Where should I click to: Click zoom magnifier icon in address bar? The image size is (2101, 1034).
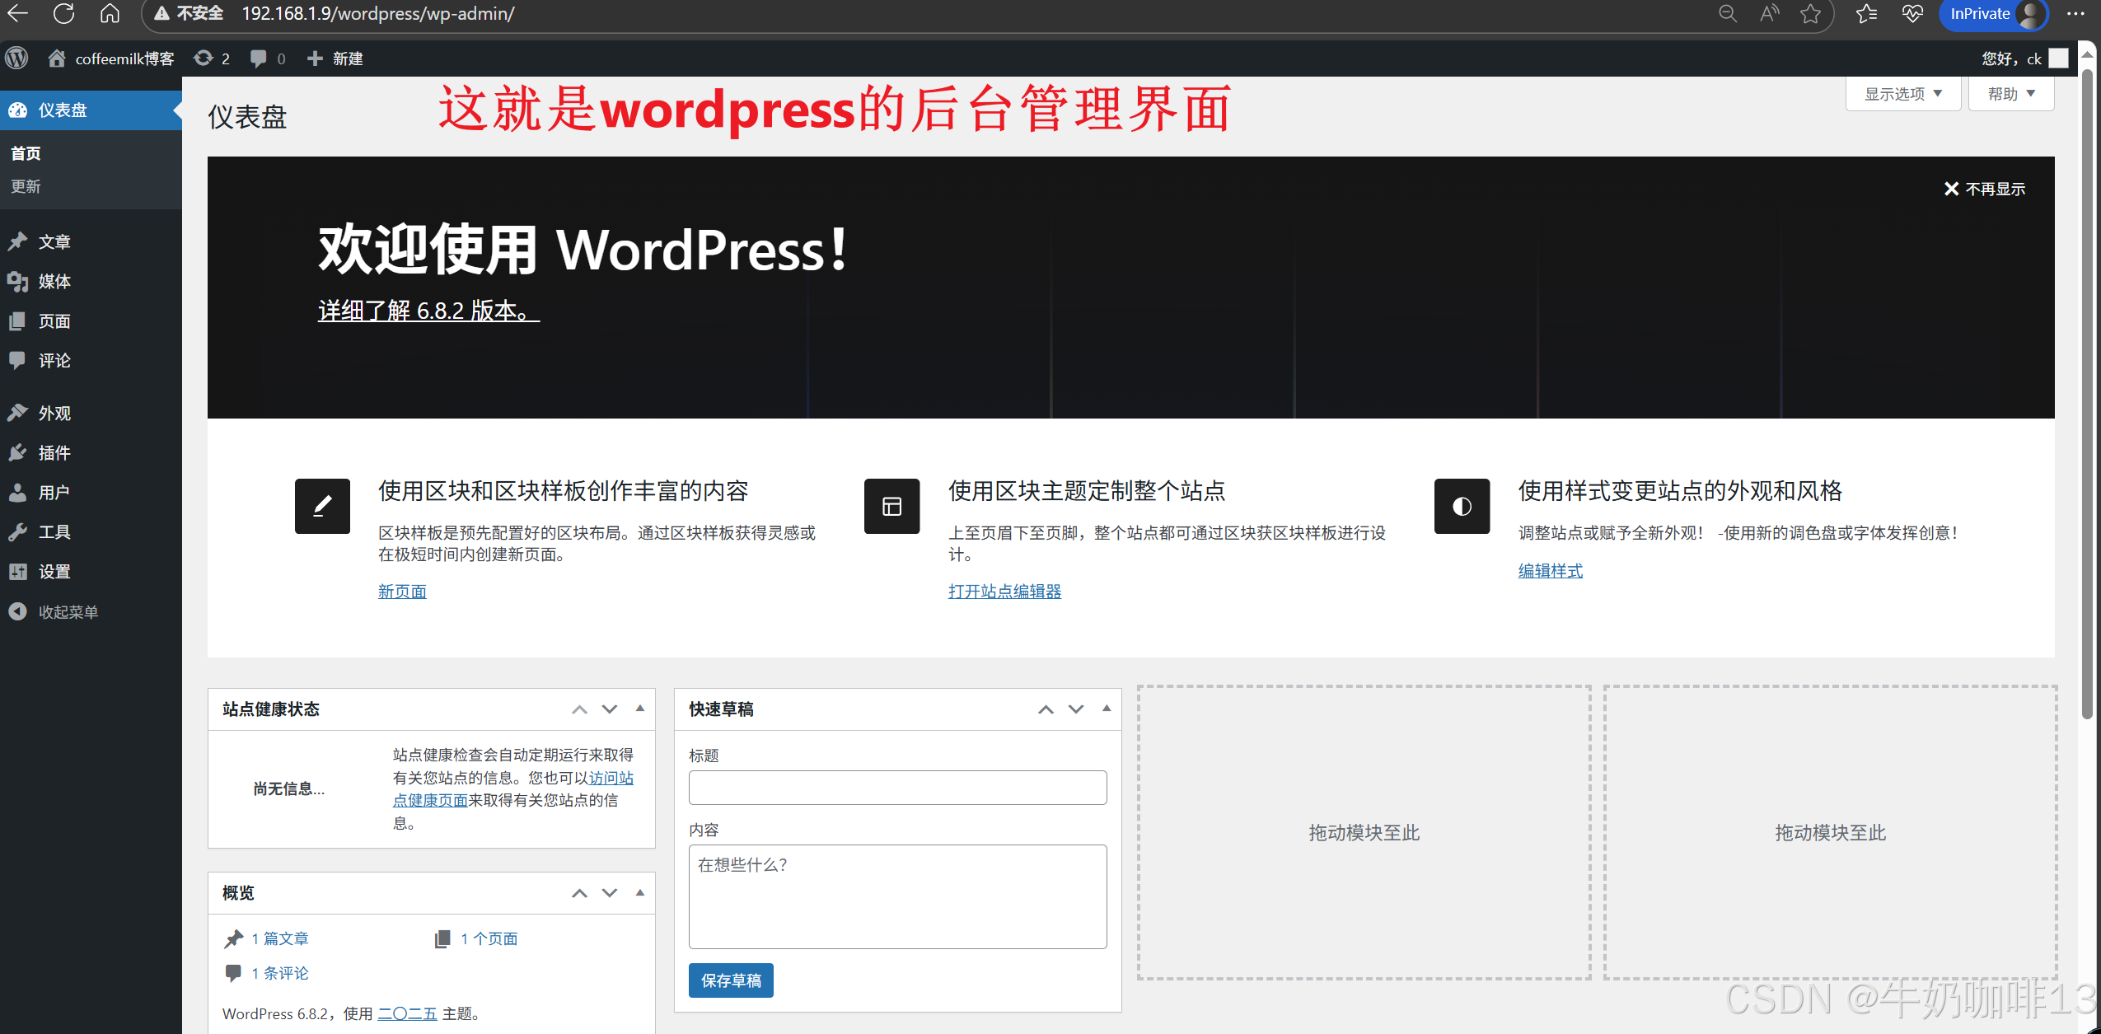(1728, 13)
